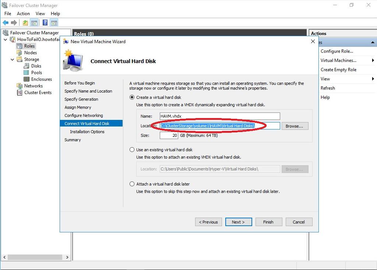Click the left pane horizontal scrollbar thumb
This screenshot has width=377, height=270.
click(x=35, y=257)
